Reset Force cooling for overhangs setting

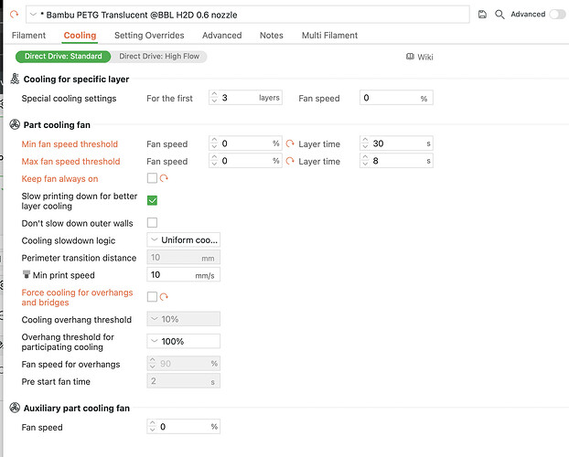tap(164, 297)
